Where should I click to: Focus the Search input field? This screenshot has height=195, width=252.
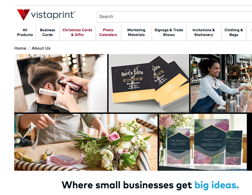click(x=174, y=17)
